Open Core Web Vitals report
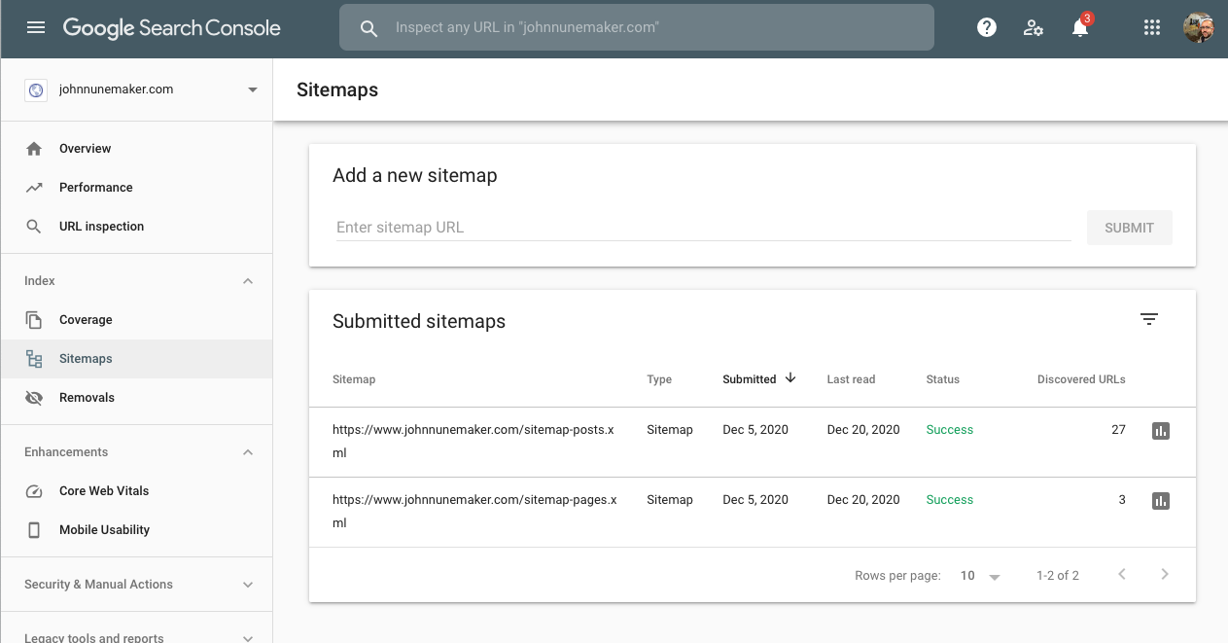 (x=104, y=491)
